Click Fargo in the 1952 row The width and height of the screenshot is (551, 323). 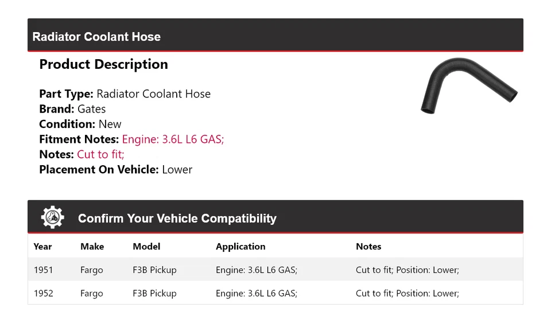coord(92,294)
